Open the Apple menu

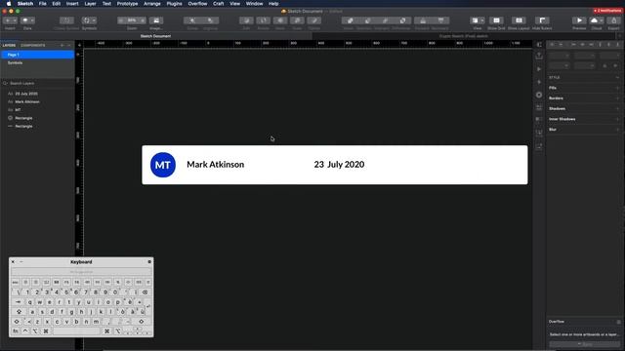[9, 4]
